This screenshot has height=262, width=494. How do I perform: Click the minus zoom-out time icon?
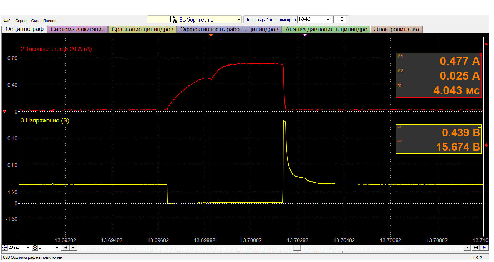click(x=5, y=247)
